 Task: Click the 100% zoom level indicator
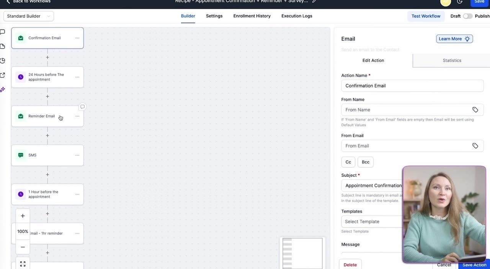pos(23,232)
